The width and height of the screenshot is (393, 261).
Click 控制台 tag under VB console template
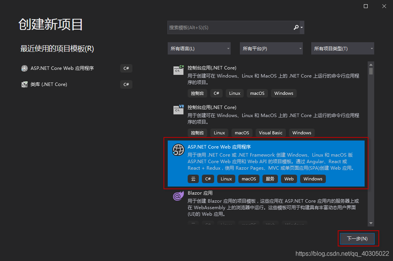197,133
